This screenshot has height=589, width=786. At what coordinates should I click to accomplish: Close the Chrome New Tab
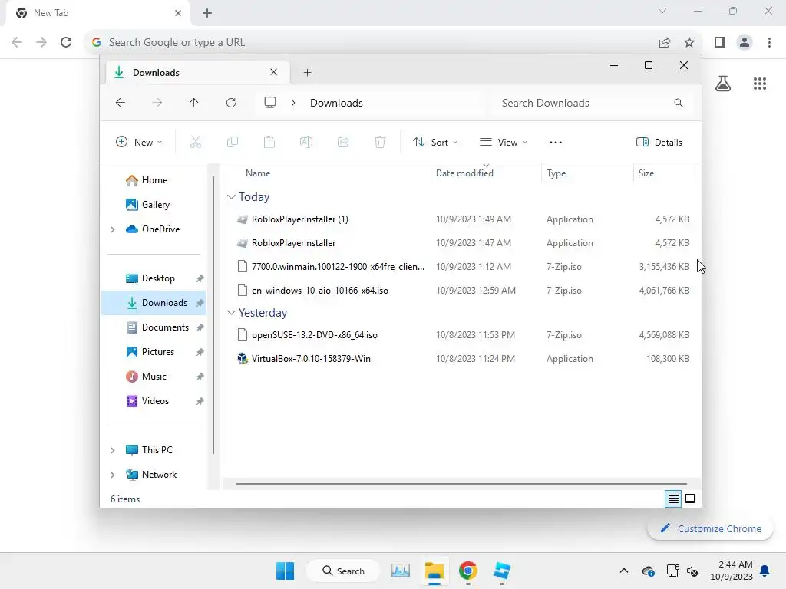178,13
